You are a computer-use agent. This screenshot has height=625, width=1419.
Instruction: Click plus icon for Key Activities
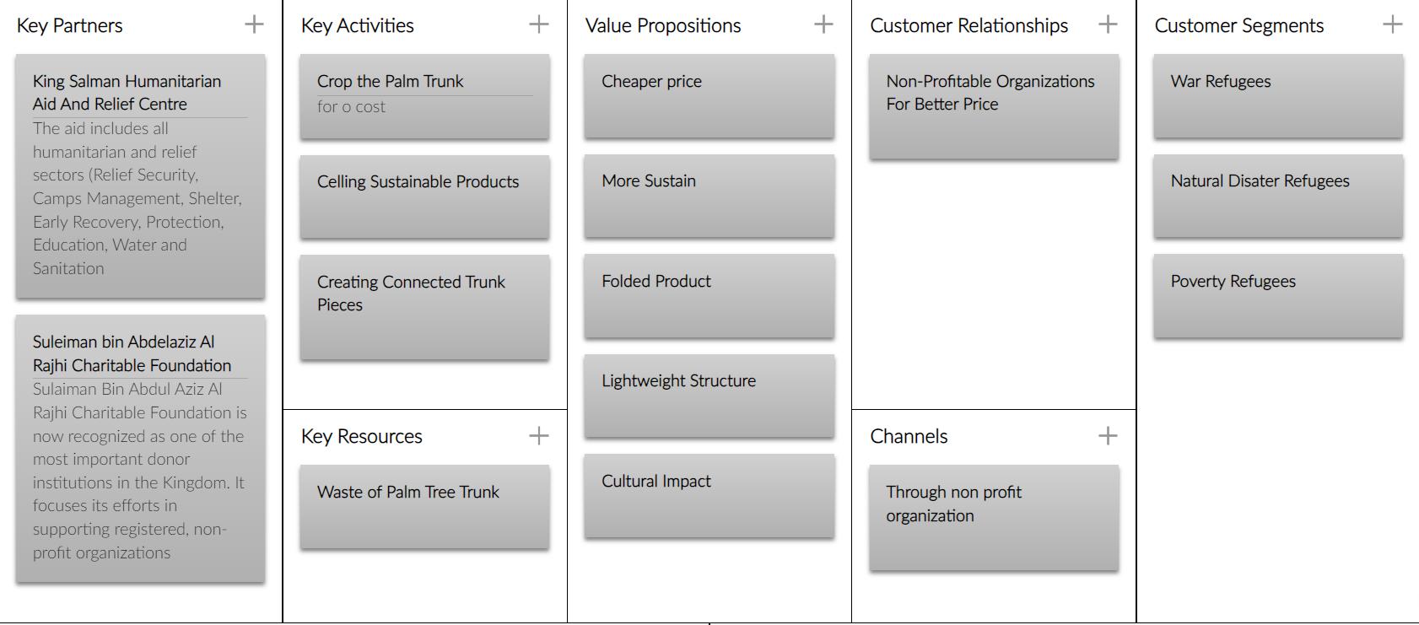(x=538, y=24)
